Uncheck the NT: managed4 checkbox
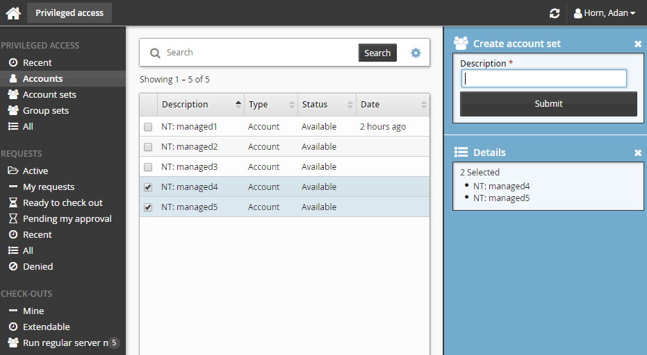 [148, 187]
